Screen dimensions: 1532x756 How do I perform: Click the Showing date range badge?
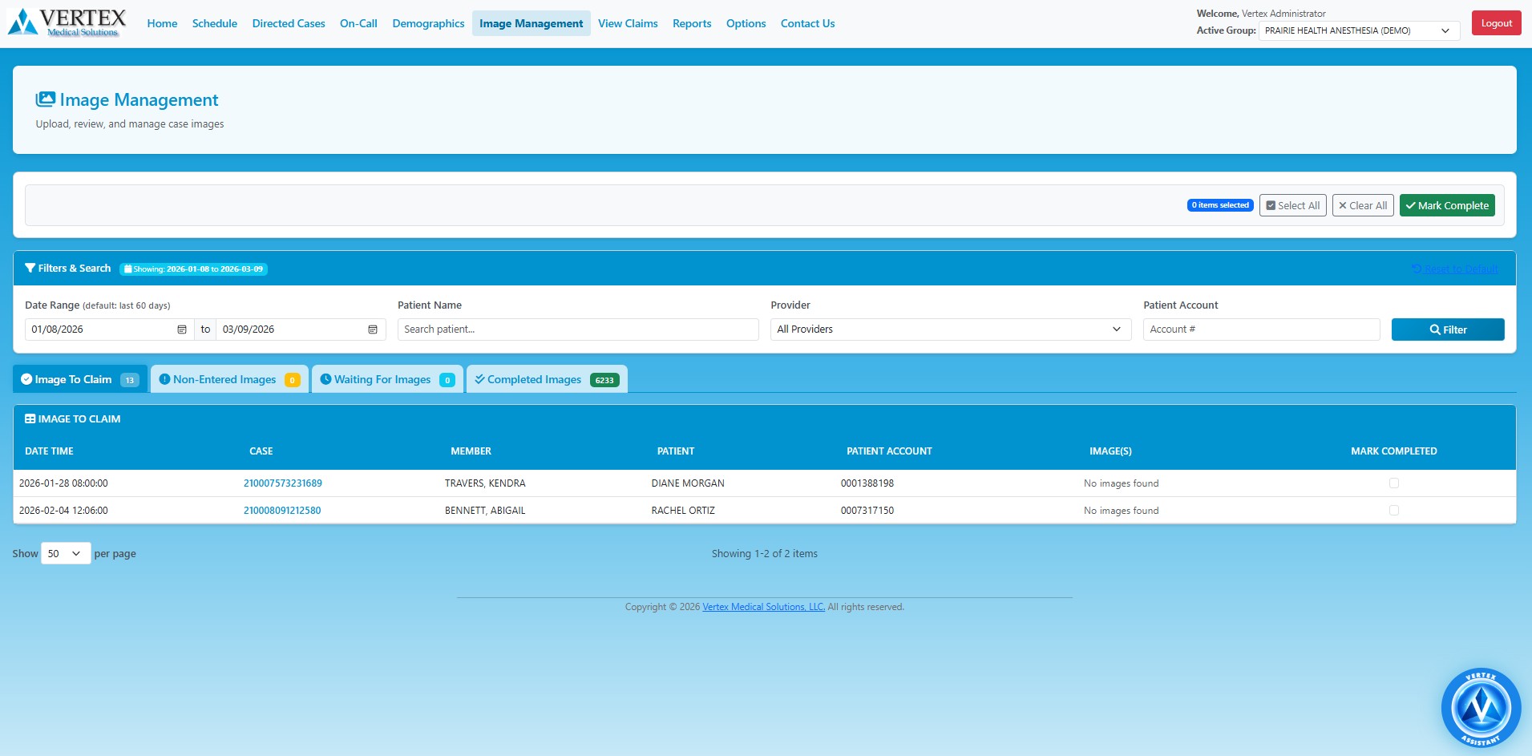[x=192, y=269]
